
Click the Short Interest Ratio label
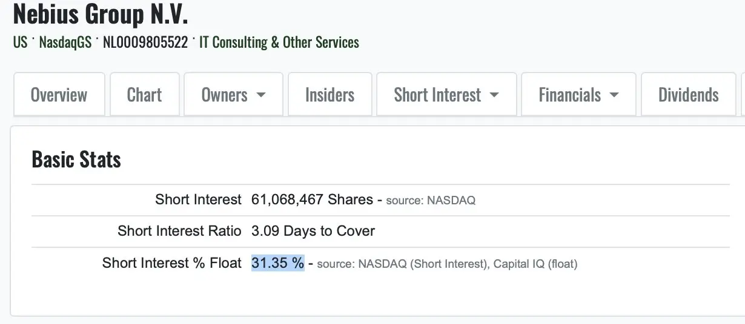coord(179,231)
